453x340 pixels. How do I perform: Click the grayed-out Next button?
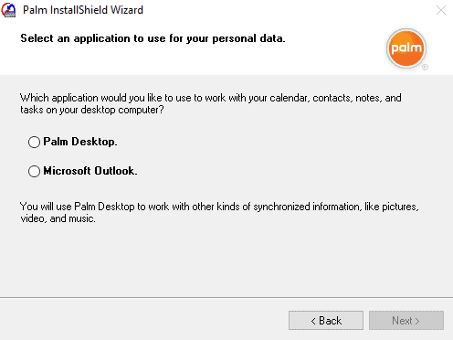(406, 320)
